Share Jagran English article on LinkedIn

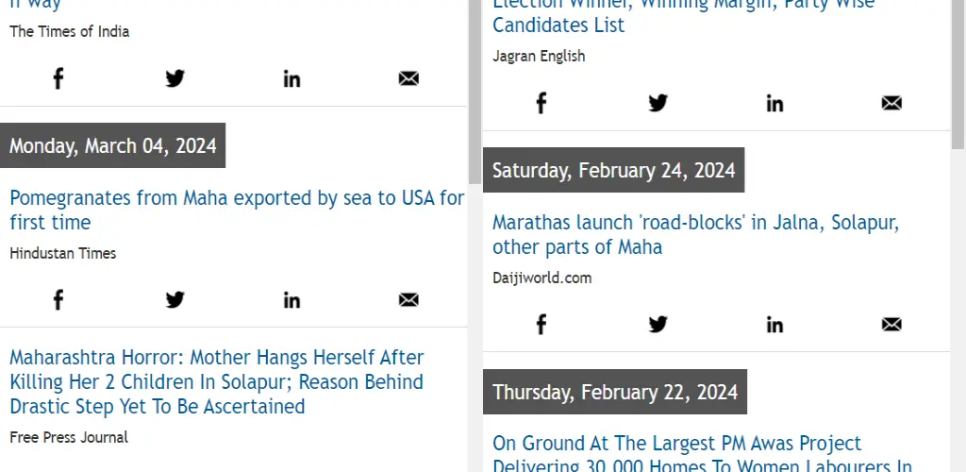(x=775, y=103)
